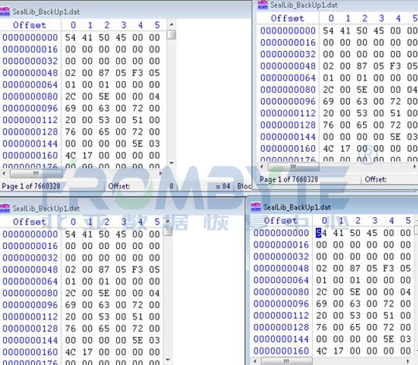
Task: Click the scroll-left arrow in the bottom-right window
Action: 255,361
